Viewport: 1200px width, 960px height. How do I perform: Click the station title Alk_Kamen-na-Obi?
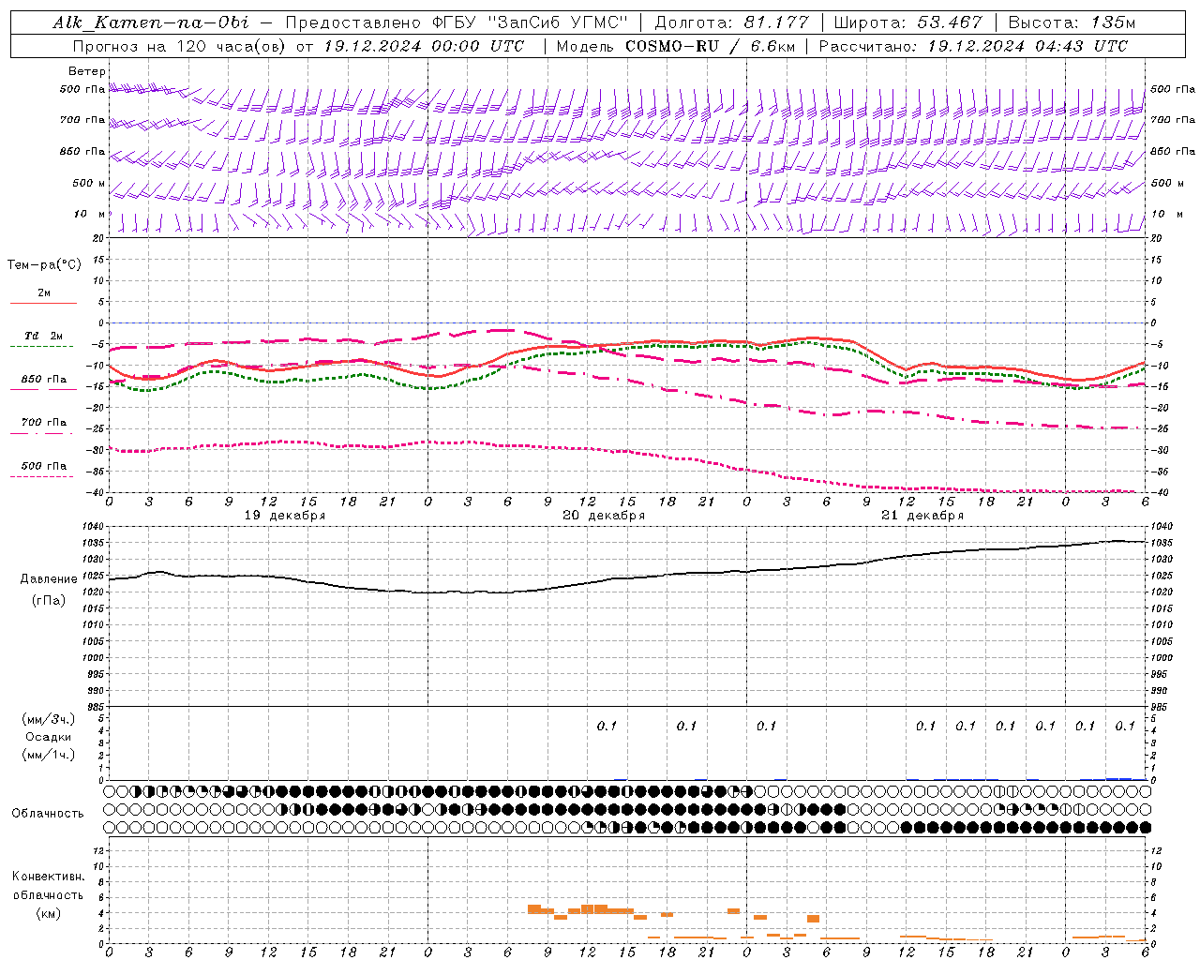pos(151,22)
